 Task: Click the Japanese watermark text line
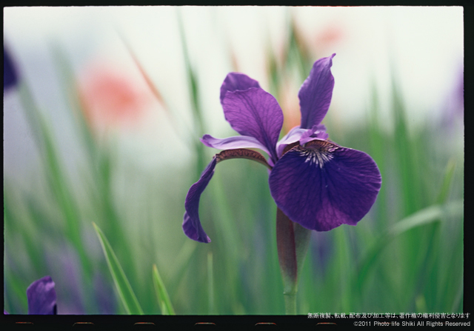[x=389, y=315]
